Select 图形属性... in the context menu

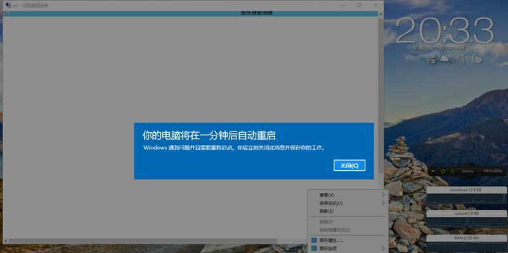348,240
